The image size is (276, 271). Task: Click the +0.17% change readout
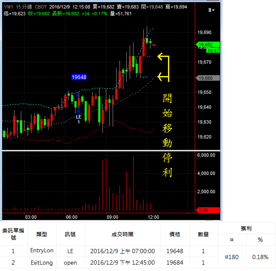click(100, 14)
